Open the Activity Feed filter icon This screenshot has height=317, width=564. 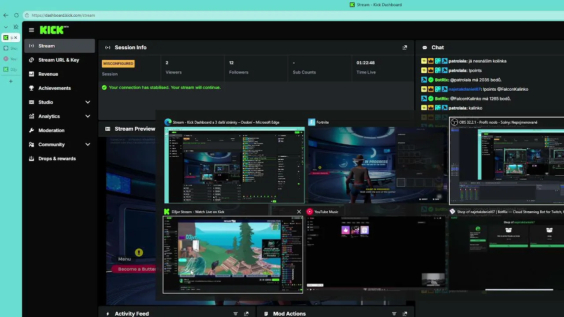pyautogui.click(x=235, y=314)
